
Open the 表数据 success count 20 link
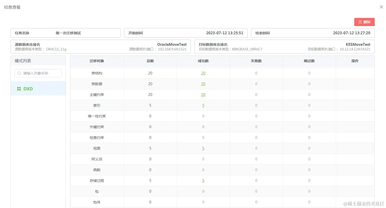click(x=203, y=84)
